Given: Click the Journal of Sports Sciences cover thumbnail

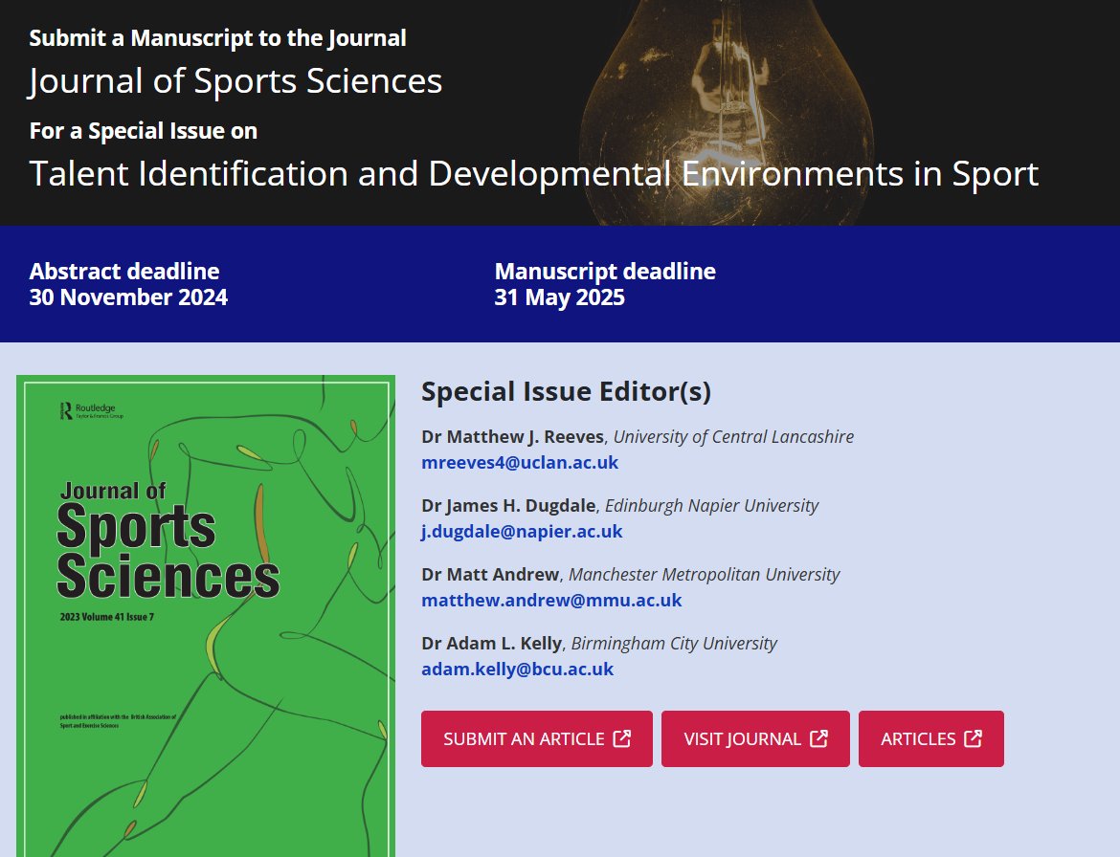Looking at the screenshot, I should (206, 616).
